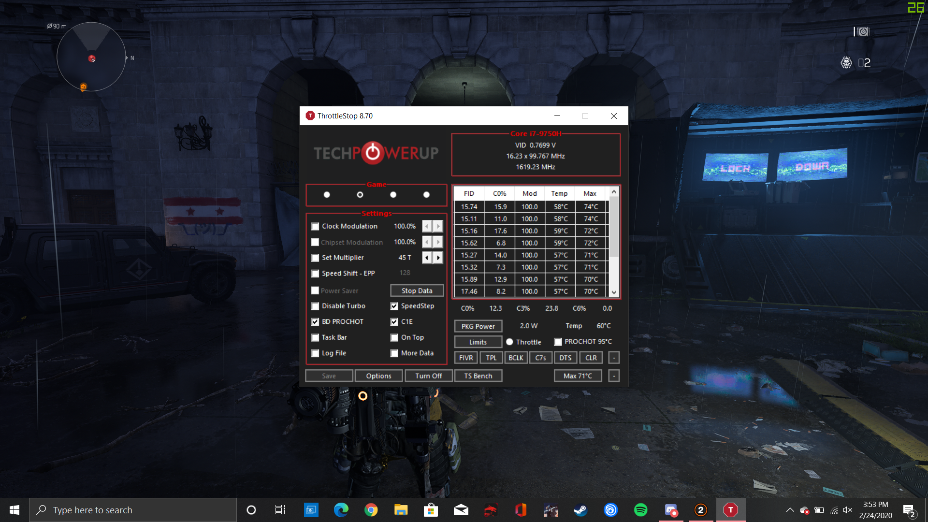Open Google Chrome in the taskbar

(371, 510)
